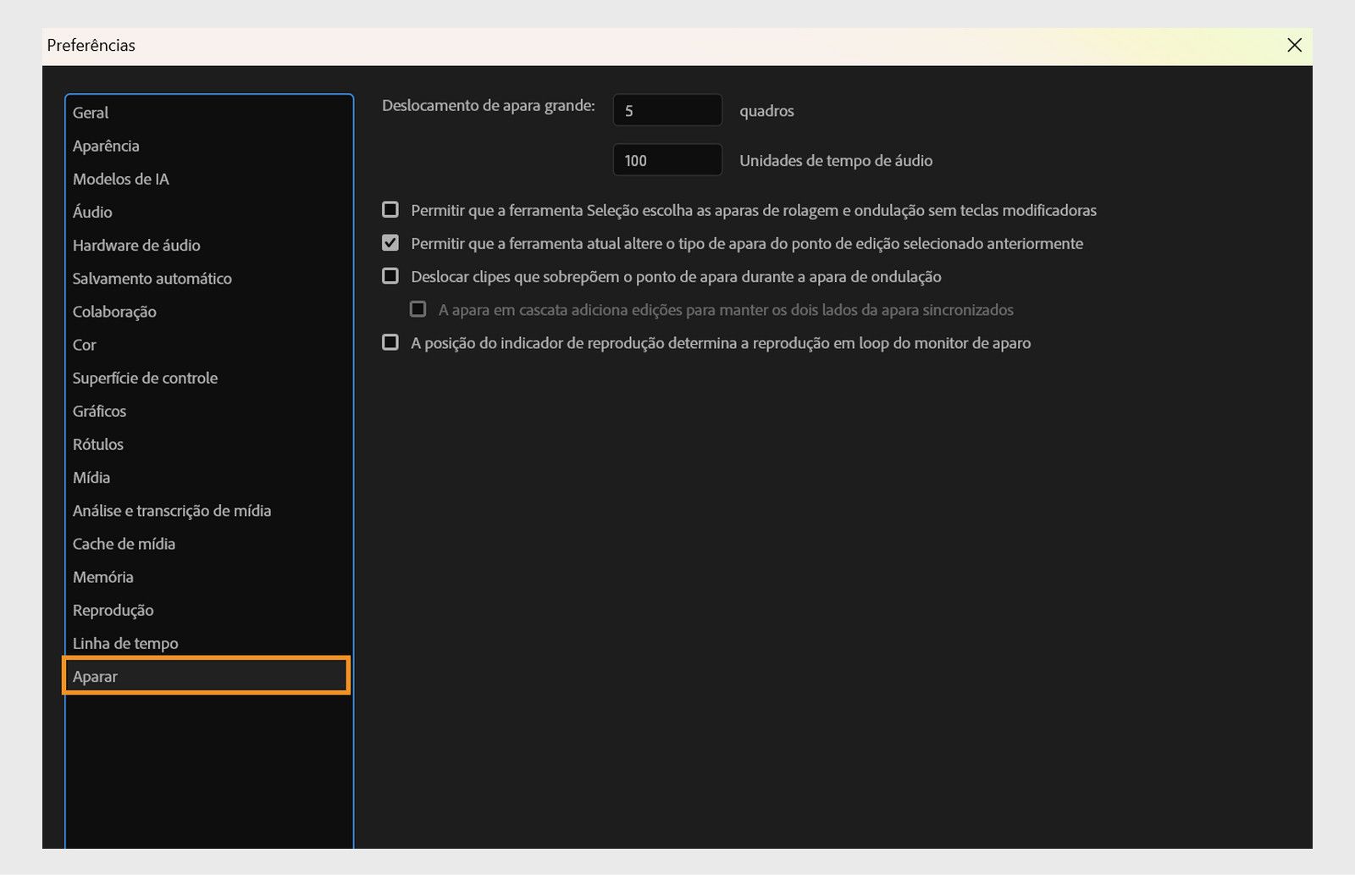
Task: Open the Cache de mídia section
Action: click(x=124, y=544)
